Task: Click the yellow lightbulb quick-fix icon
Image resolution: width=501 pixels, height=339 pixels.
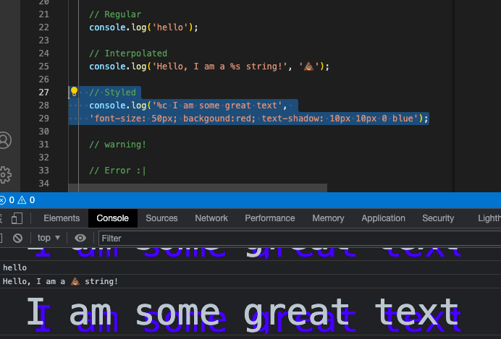Action: [x=74, y=92]
